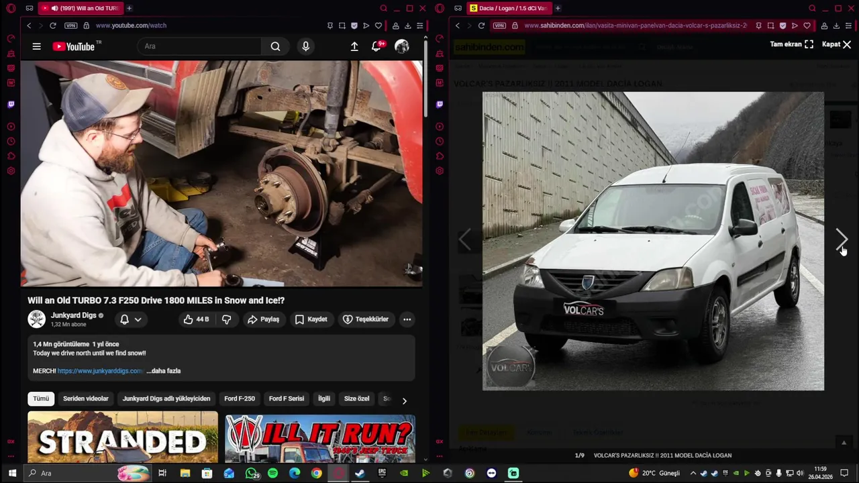Open Windows Start button

click(11, 473)
